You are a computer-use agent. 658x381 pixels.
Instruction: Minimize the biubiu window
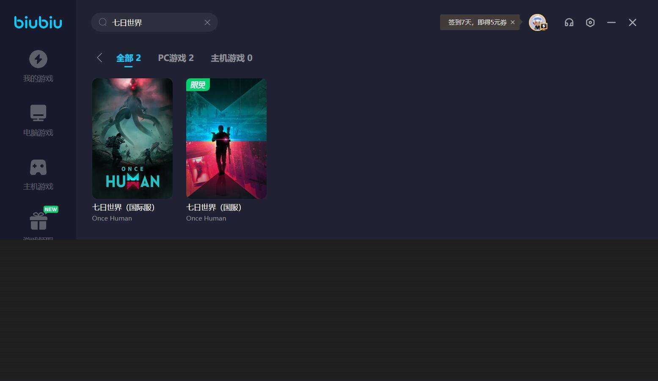point(611,22)
